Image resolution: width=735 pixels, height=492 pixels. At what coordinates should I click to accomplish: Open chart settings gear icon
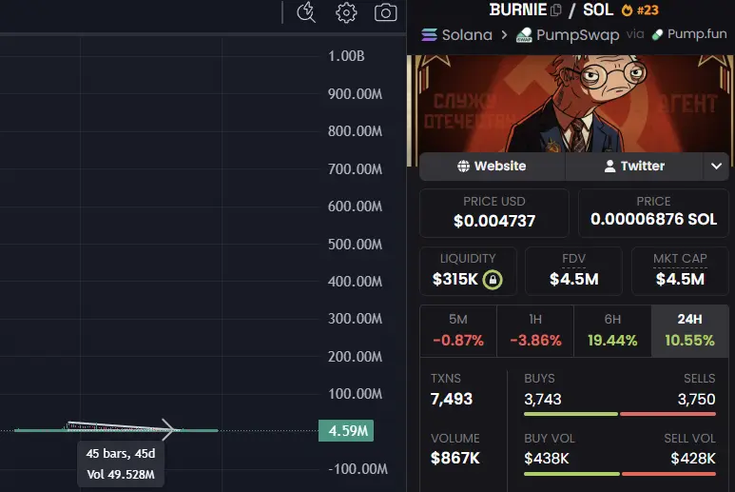tap(346, 12)
